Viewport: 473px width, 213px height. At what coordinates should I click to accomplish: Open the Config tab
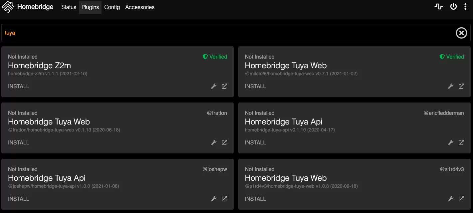[x=112, y=7]
